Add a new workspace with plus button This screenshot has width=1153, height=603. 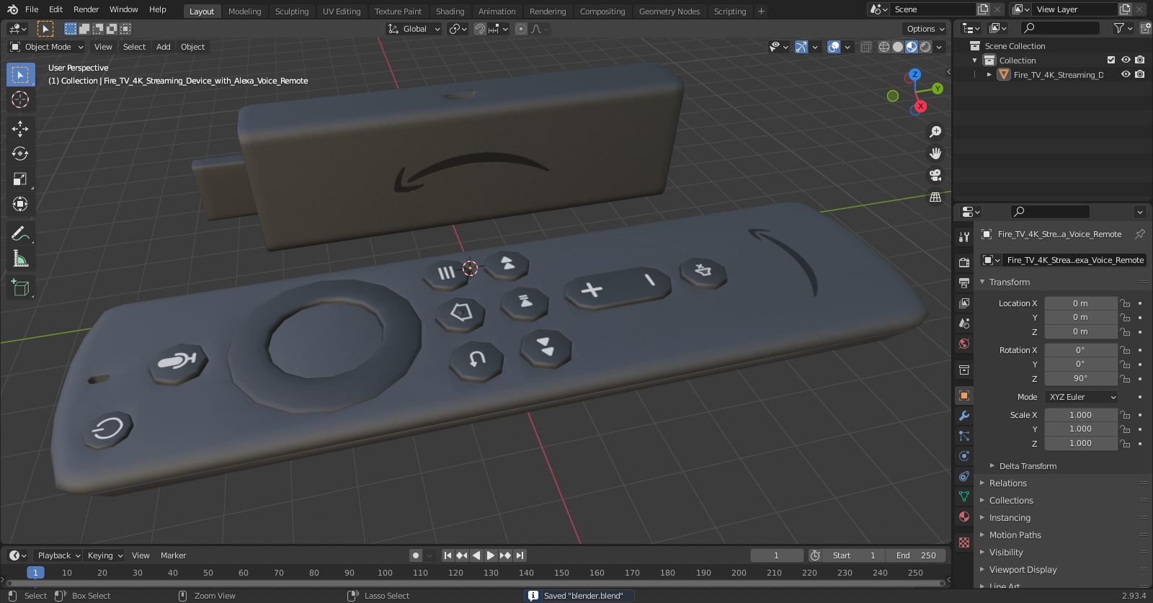click(x=761, y=12)
